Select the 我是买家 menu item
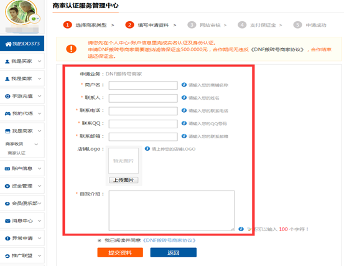 22,61
